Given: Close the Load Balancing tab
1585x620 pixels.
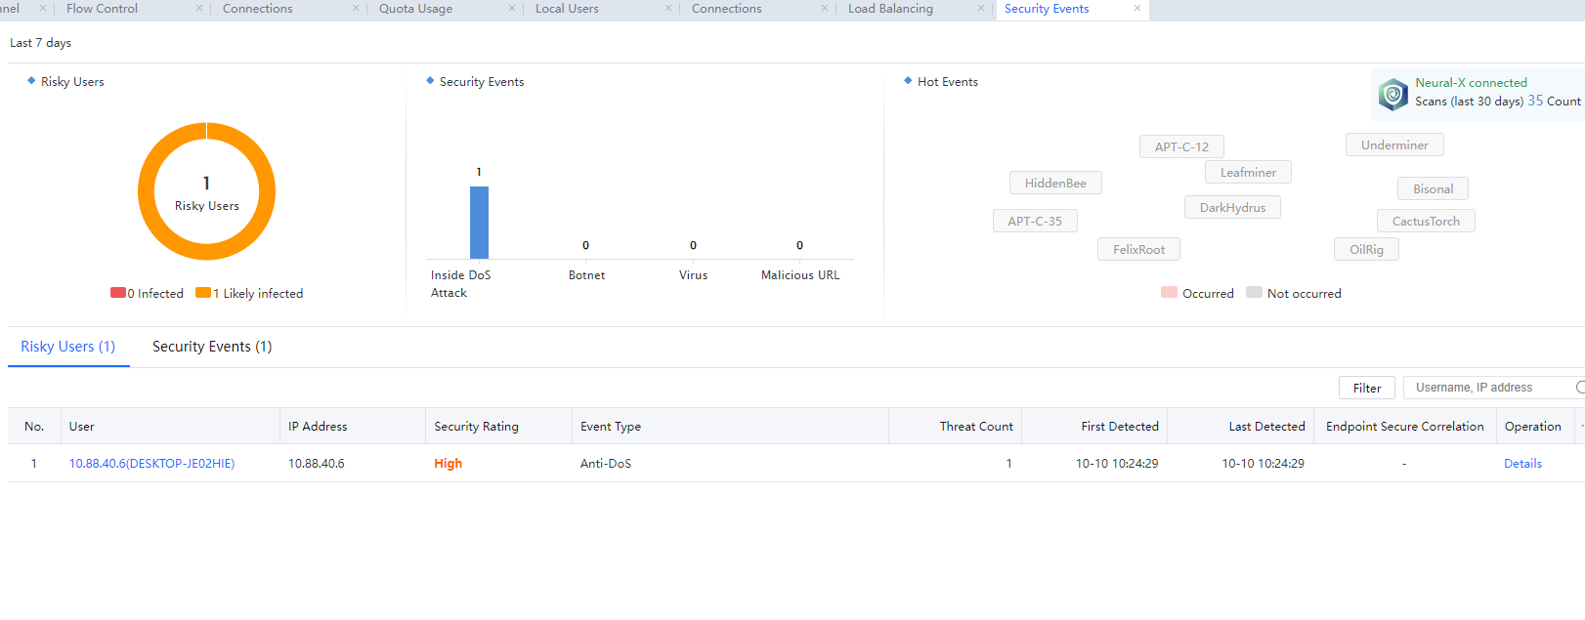Looking at the screenshot, I should [x=981, y=8].
